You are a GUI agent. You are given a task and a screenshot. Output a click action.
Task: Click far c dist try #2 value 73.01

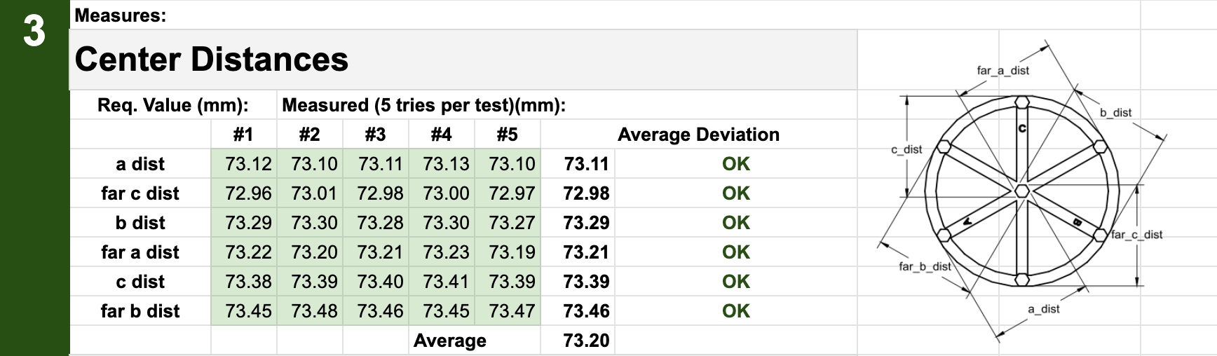point(314,193)
